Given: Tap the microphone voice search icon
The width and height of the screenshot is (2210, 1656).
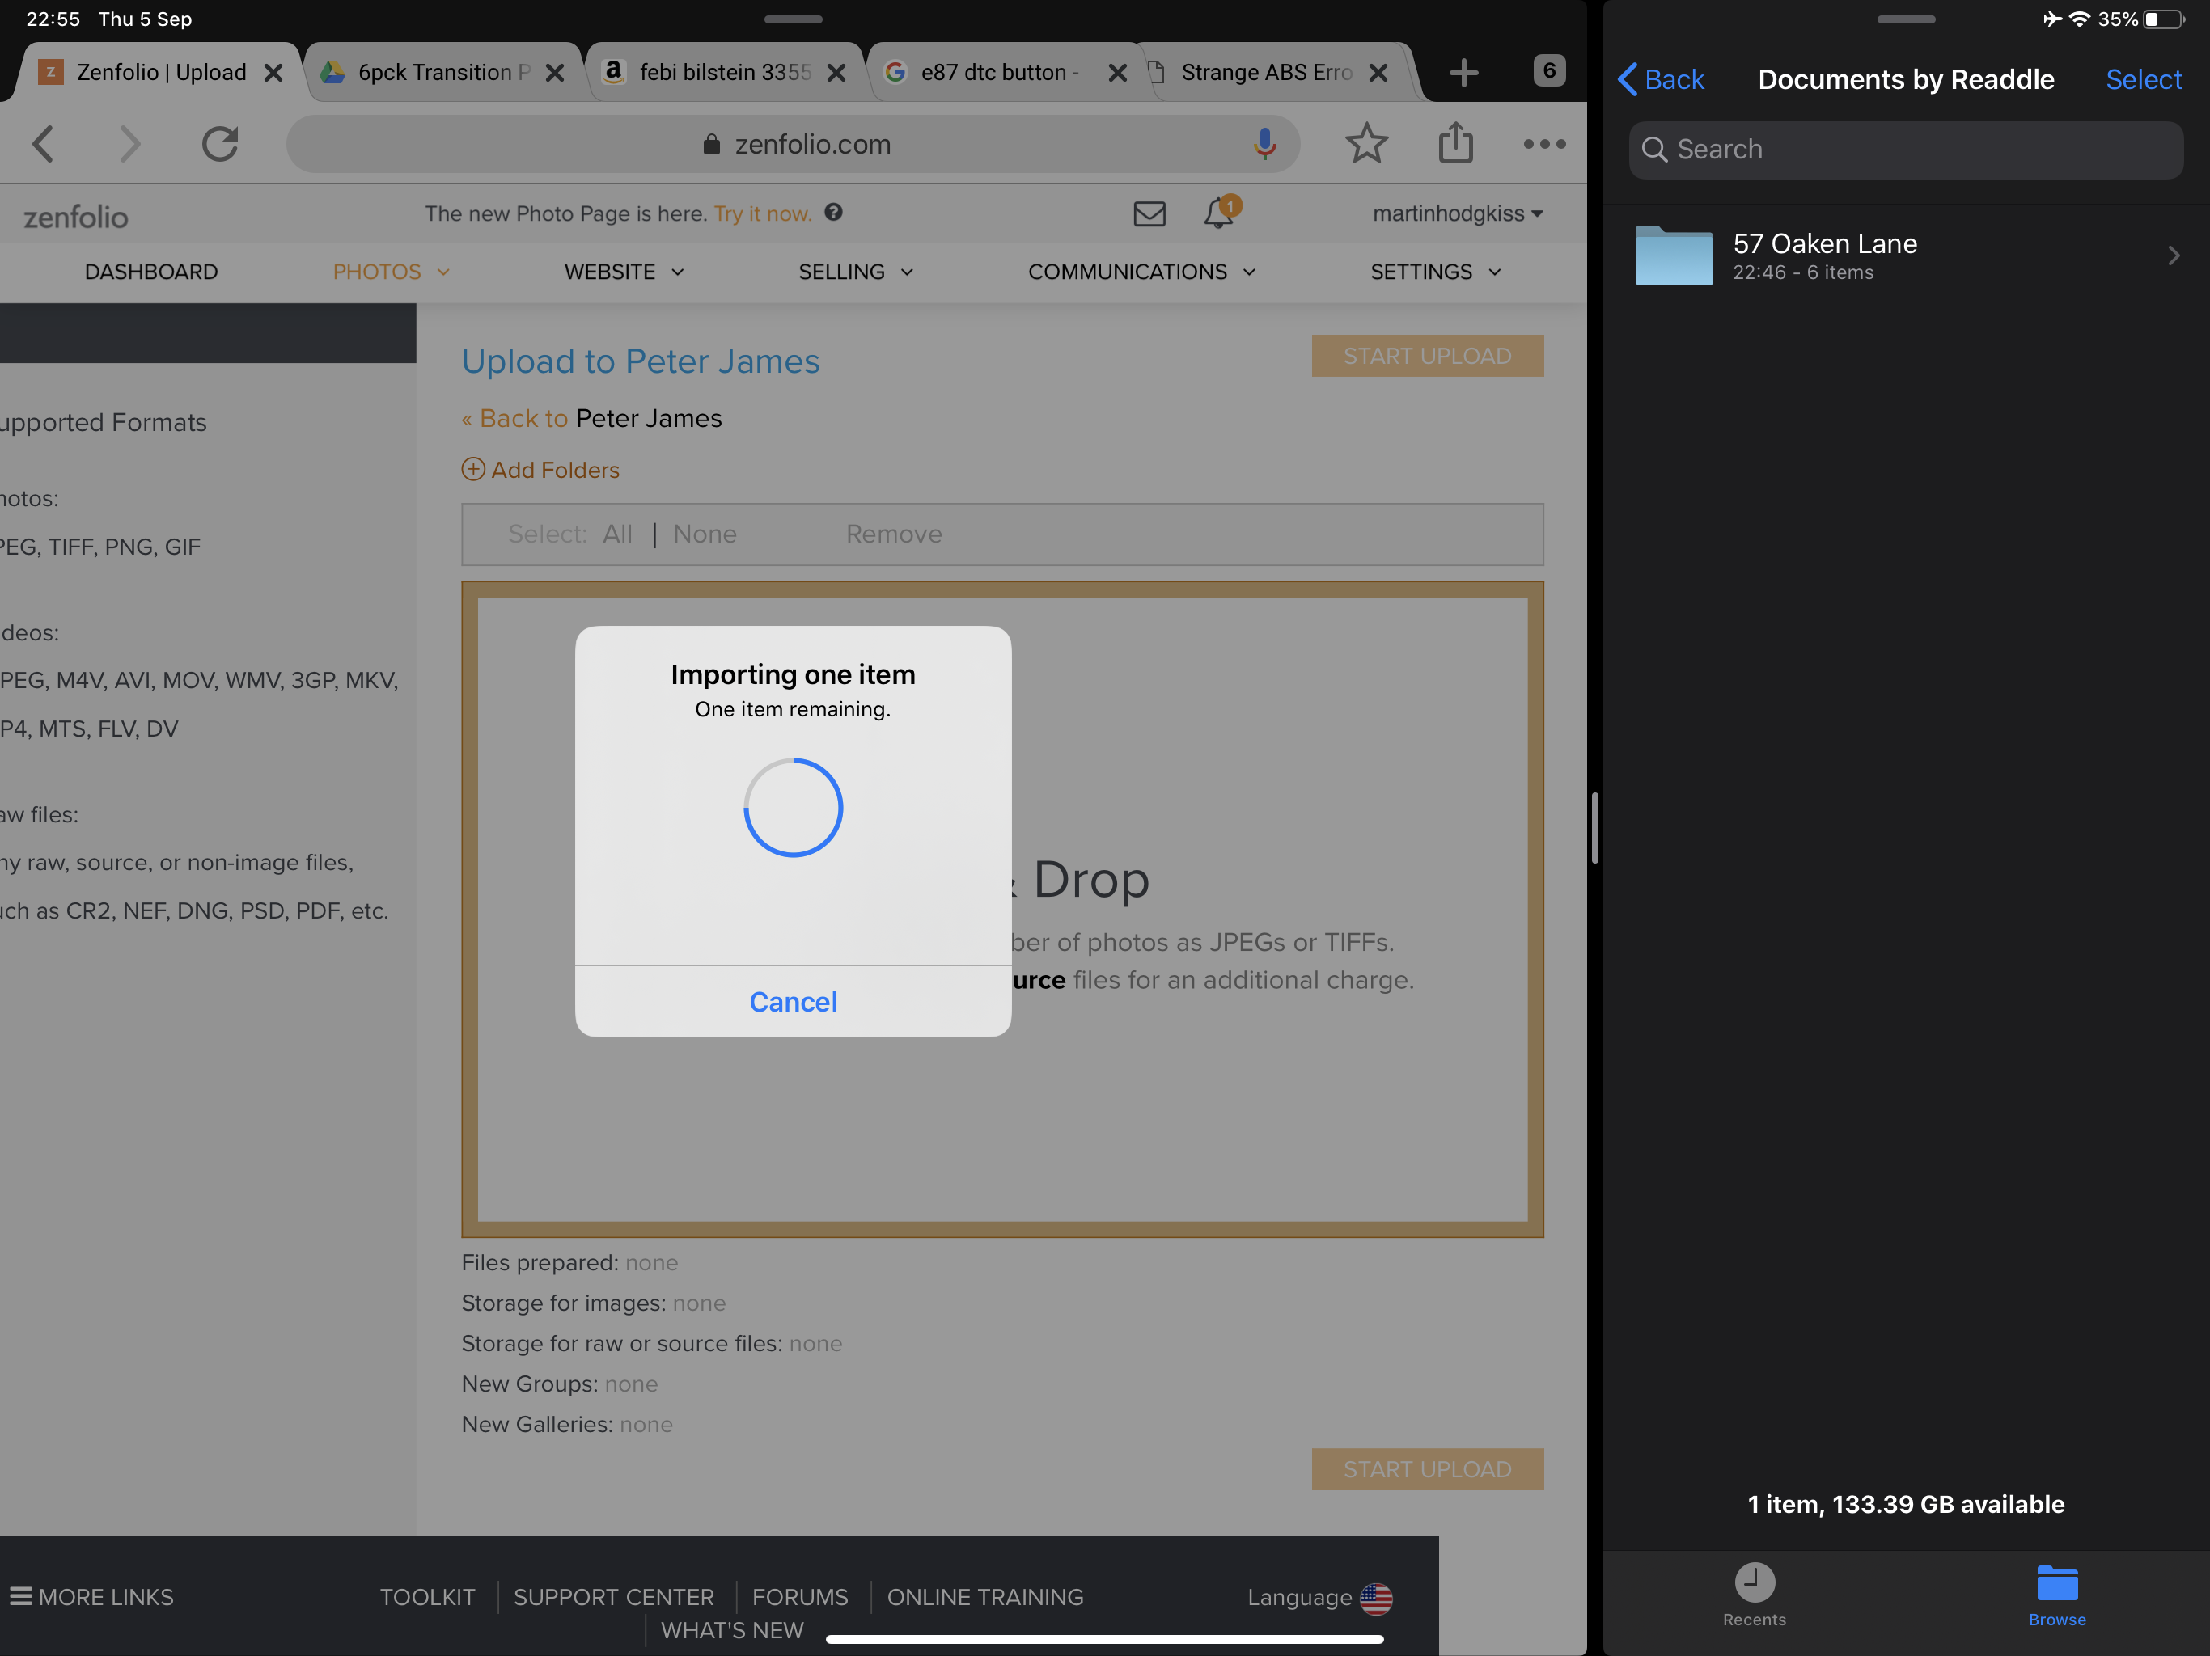Looking at the screenshot, I should 1264,144.
